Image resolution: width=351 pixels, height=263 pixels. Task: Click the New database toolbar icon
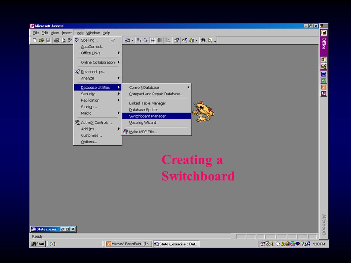point(34,40)
